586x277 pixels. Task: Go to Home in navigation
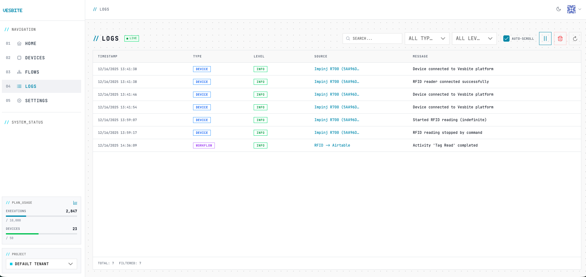[x=41, y=43]
